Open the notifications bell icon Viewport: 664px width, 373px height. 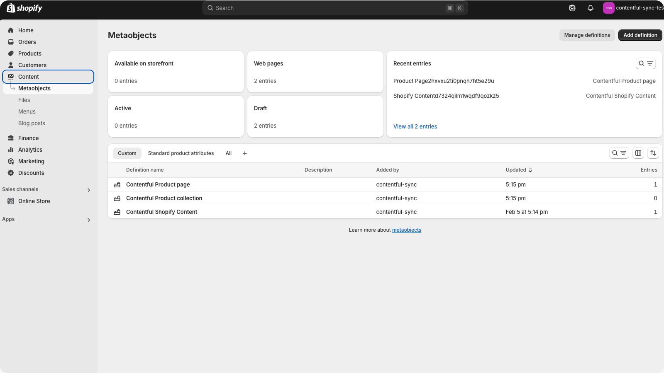tap(590, 8)
